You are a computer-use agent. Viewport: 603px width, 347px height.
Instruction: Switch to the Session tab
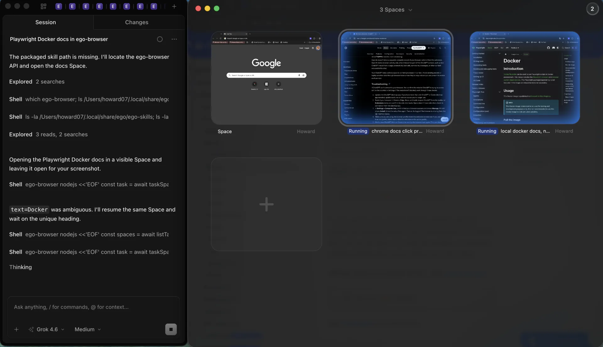coord(46,22)
